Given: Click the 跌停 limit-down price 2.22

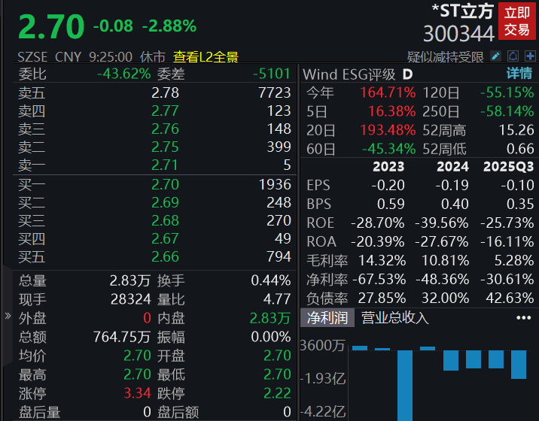Looking at the screenshot, I should 277,393.
